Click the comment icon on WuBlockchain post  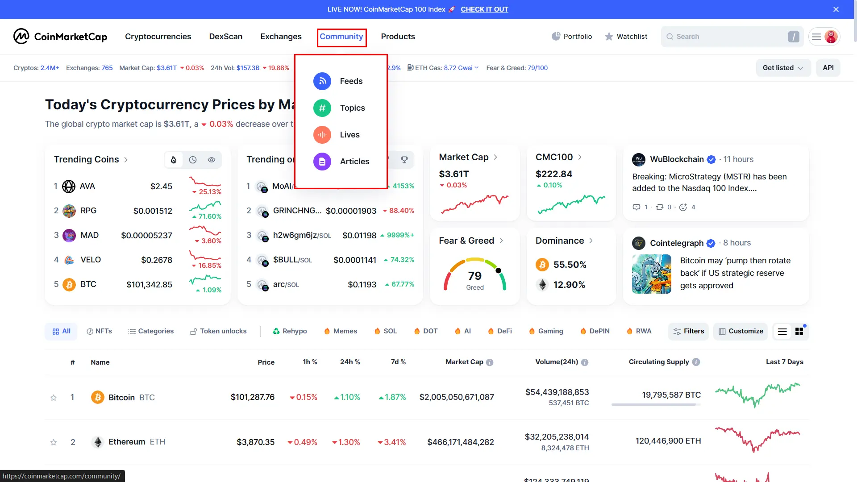coord(637,207)
